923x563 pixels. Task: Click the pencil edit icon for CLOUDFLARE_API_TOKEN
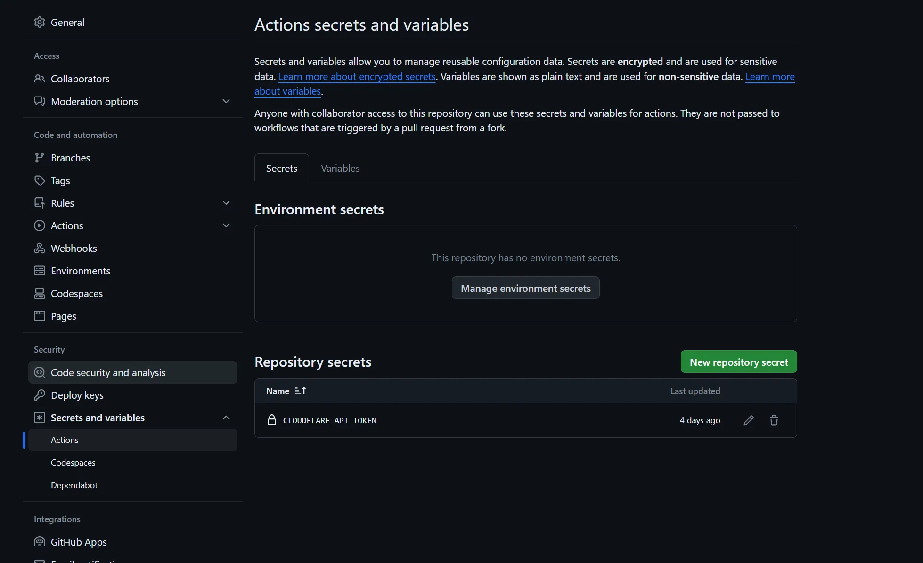point(748,420)
